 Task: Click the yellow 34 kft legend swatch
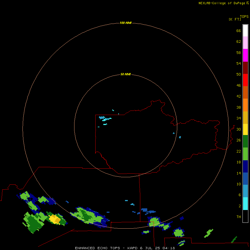click(245, 129)
